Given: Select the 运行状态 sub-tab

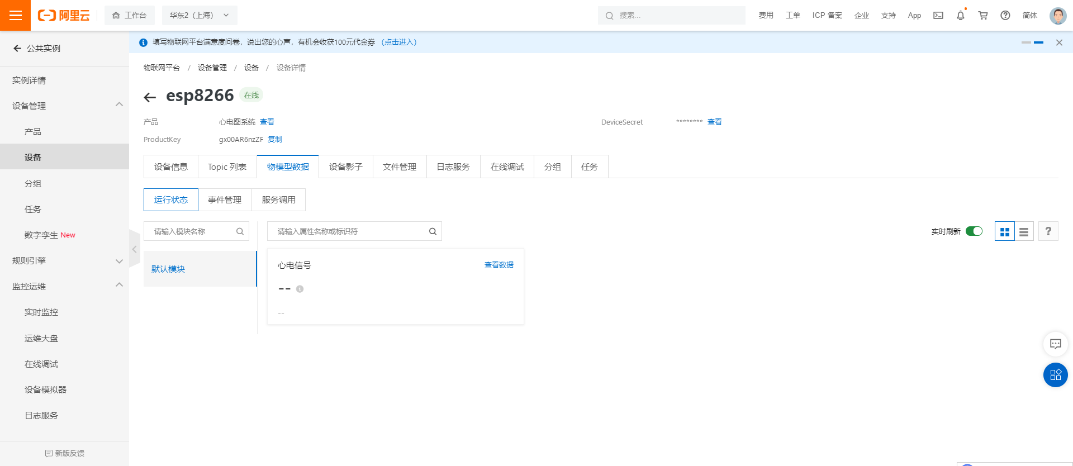Looking at the screenshot, I should click(x=171, y=200).
